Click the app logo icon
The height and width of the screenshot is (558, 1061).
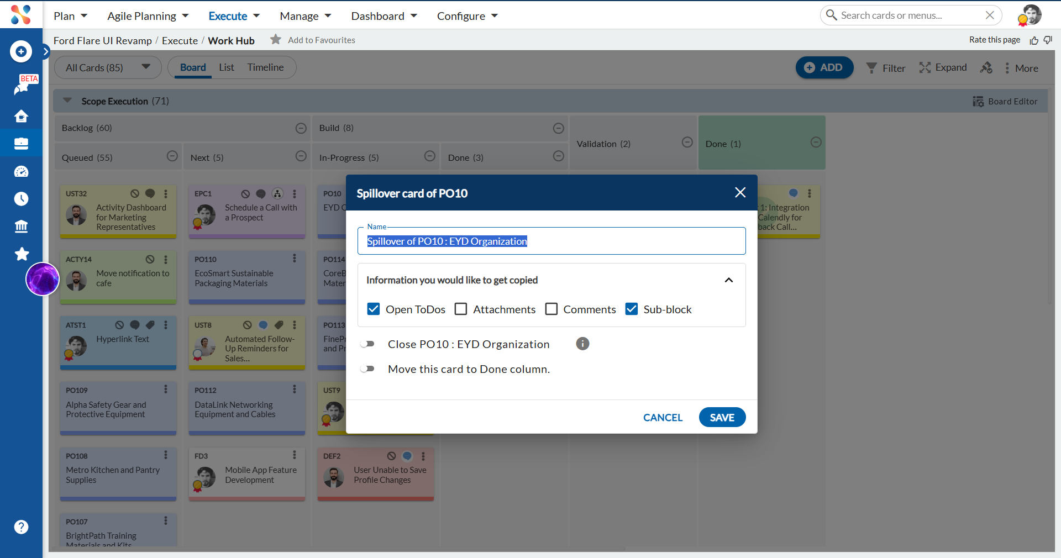[21, 14]
